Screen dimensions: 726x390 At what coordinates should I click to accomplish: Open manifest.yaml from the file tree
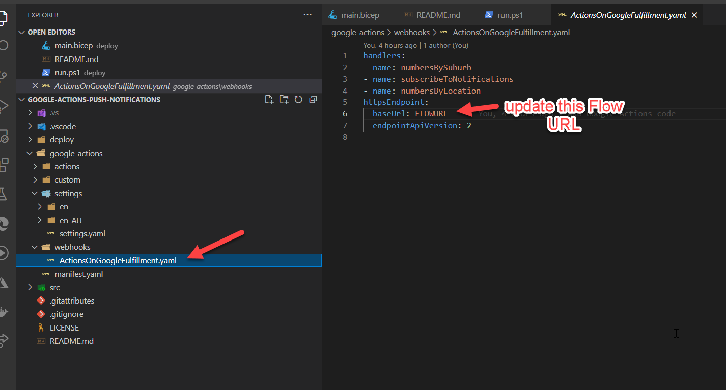78,274
